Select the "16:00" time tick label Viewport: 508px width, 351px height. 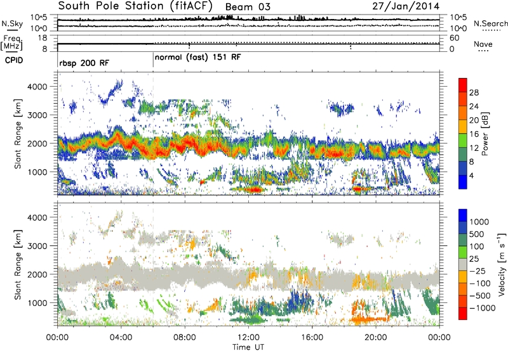312,338
